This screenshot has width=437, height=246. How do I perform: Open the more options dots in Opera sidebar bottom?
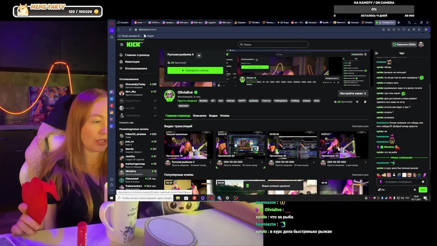pos(111,190)
